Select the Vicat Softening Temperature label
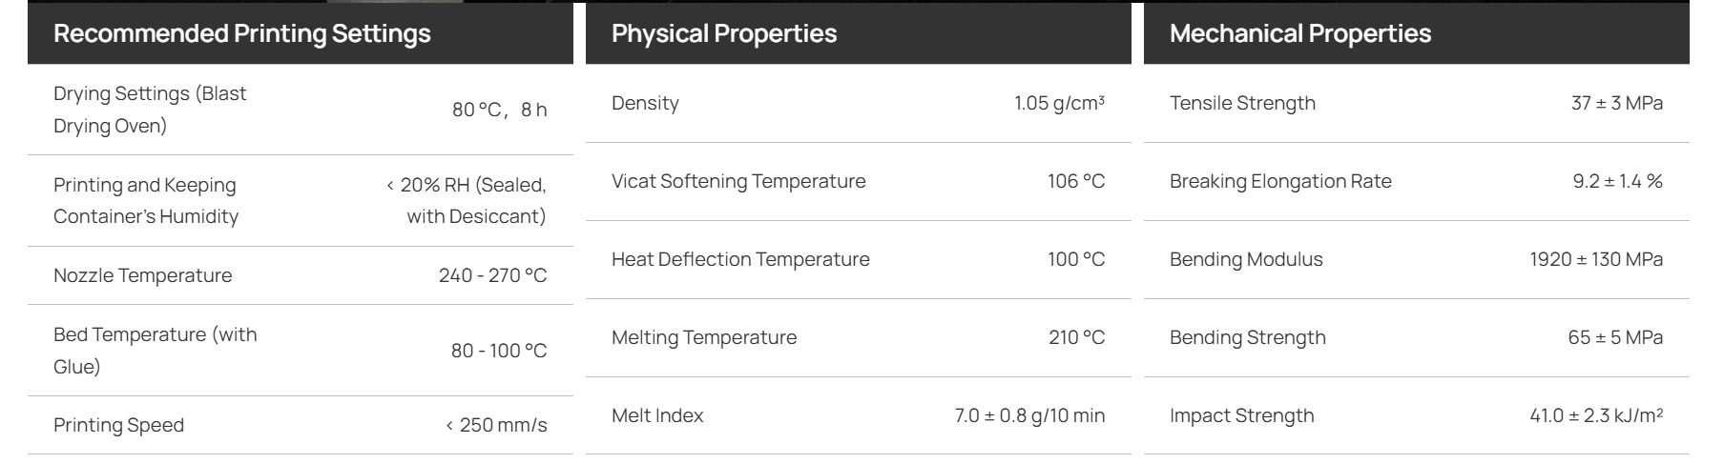The image size is (1724, 464). (738, 181)
